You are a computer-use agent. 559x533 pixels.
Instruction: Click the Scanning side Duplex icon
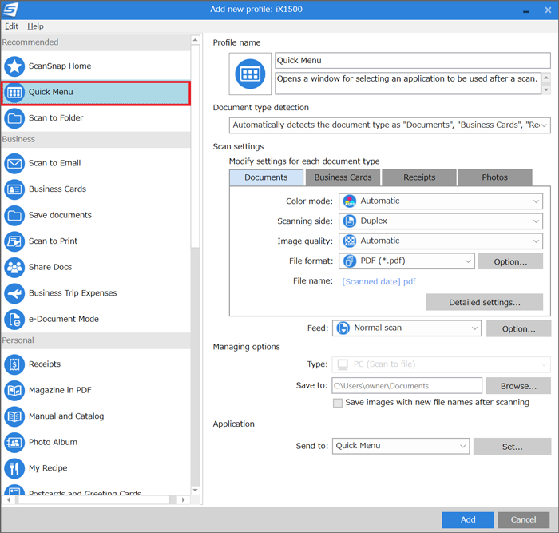(x=350, y=221)
